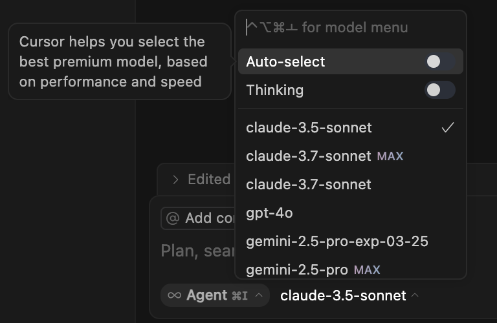Choose the gemini-2.5-pro MAX entry
497x323 pixels.
click(296, 269)
